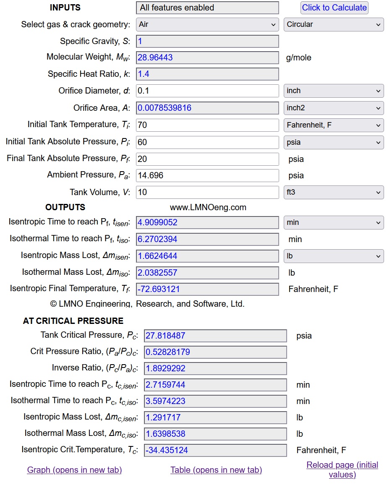Click the Tank Volume input showing 10
392x485 pixels.
[207, 192]
